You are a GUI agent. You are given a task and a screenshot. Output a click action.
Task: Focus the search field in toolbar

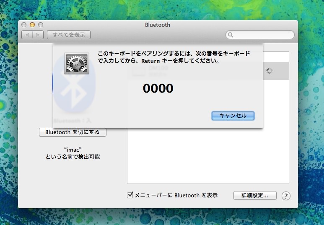[260, 35]
